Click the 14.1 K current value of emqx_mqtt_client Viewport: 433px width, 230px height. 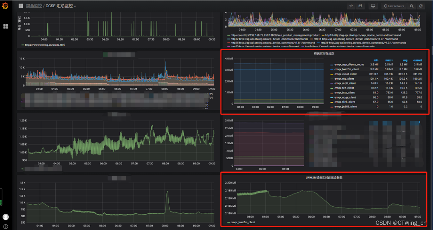tap(418, 83)
